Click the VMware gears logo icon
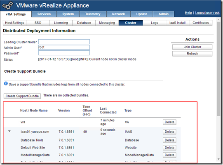Screen dimensions: 223x165 [8, 5]
